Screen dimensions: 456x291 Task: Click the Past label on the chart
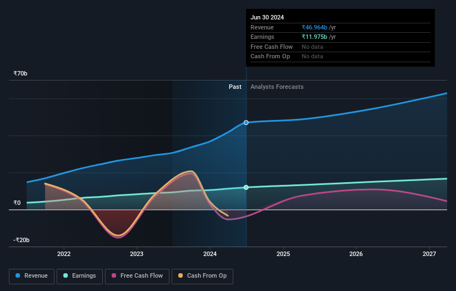tap(235, 87)
